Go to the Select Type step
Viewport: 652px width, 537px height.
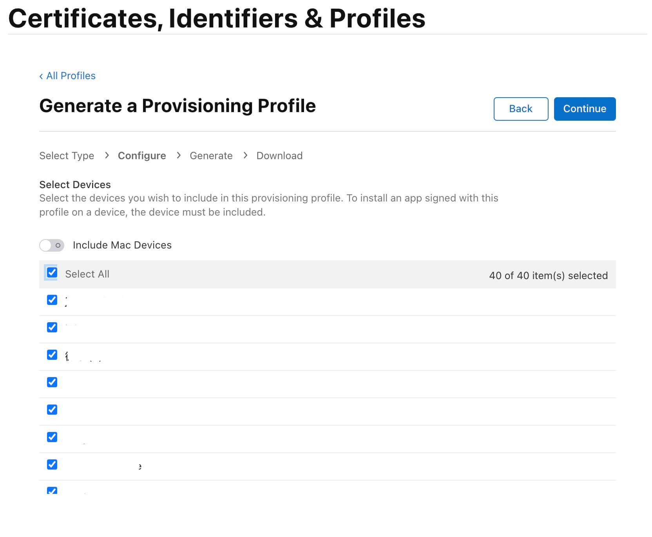67,156
